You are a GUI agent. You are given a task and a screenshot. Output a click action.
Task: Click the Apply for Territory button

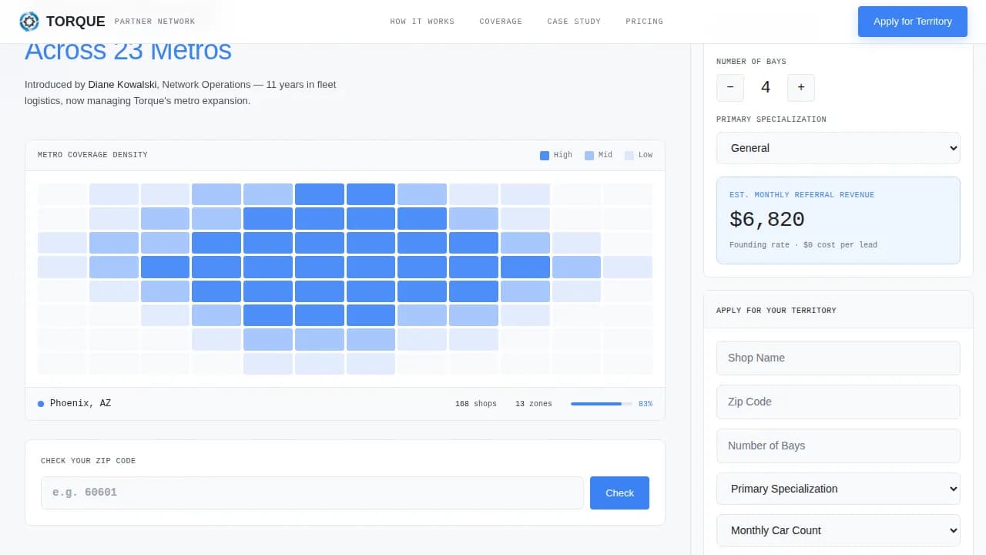912,21
